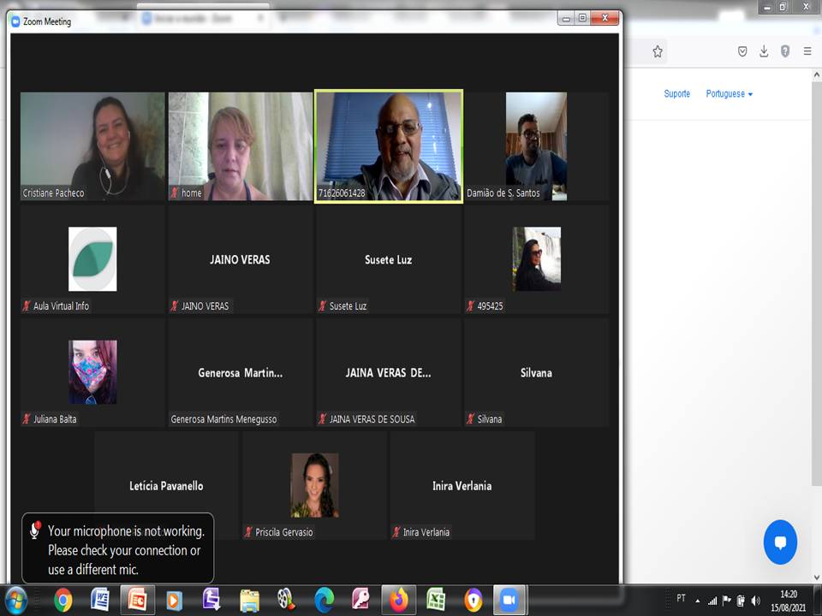Click participant 495425's waterfall photo

[x=536, y=258]
